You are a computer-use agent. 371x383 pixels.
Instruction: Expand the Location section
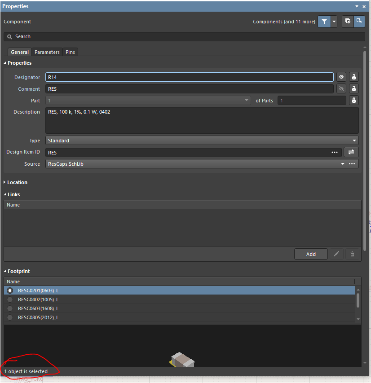tap(4, 182)
